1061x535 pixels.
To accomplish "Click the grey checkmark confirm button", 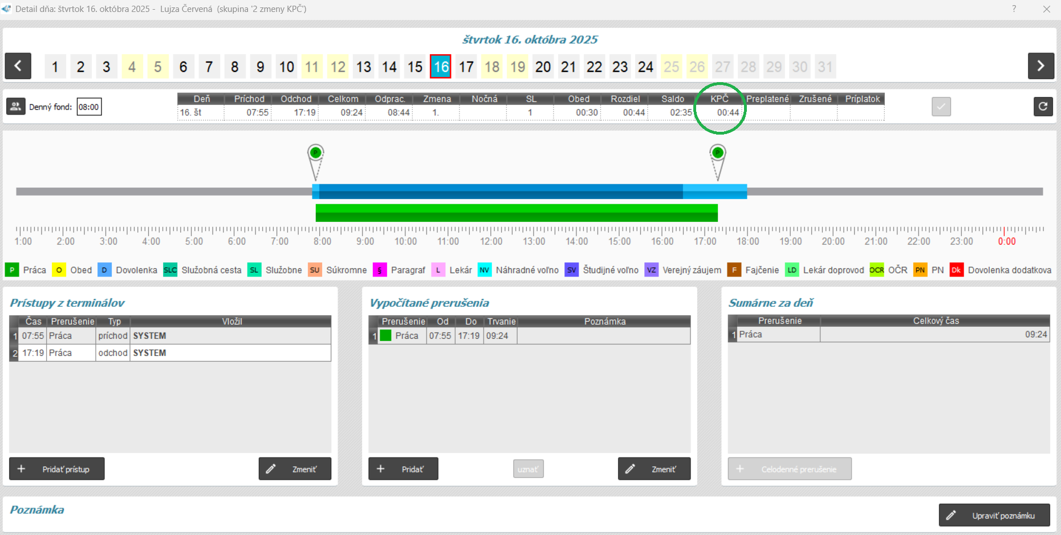I will [941, 107].
